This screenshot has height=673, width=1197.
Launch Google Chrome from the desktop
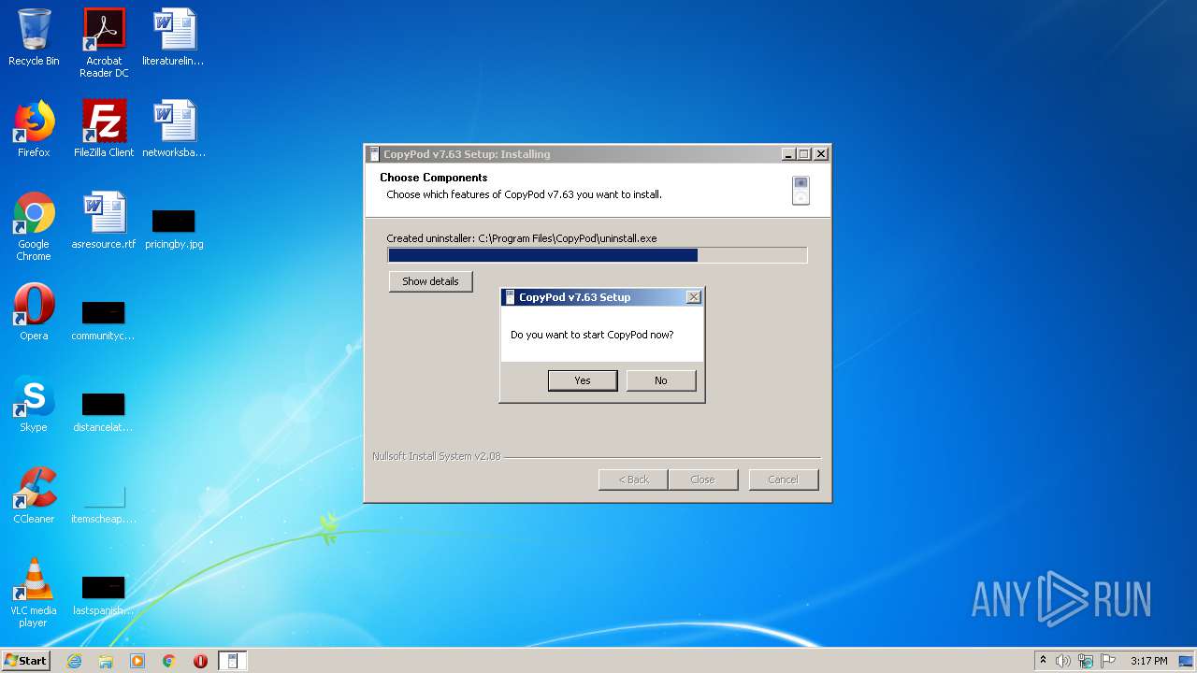(x=34, y=226)
